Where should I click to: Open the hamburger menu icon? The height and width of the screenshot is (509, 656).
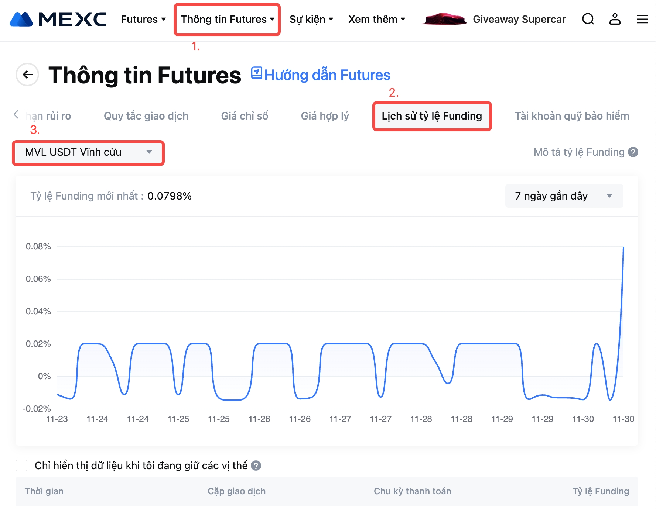coord(642,19)
